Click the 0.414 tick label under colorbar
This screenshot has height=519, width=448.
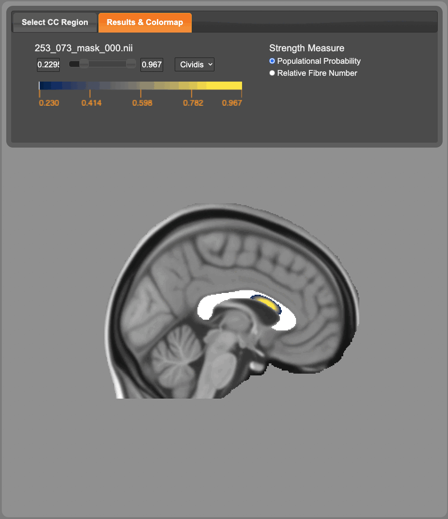[91, 103]
